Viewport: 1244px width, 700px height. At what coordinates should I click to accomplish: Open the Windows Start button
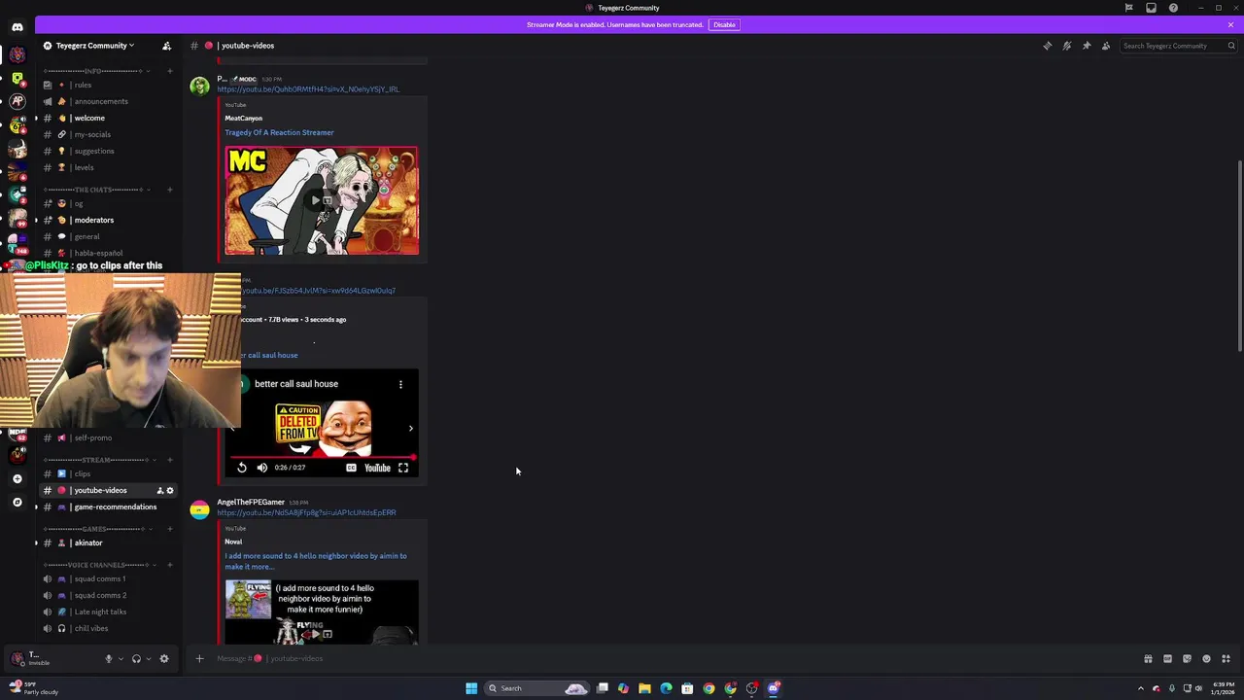click(x=471, y=688)
